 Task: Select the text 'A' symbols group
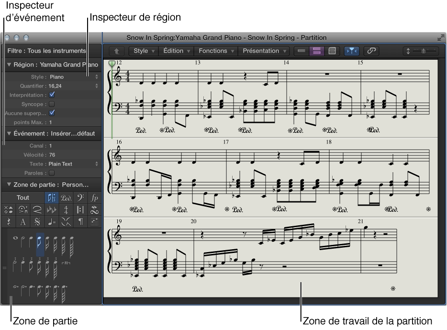click(22, 221)
